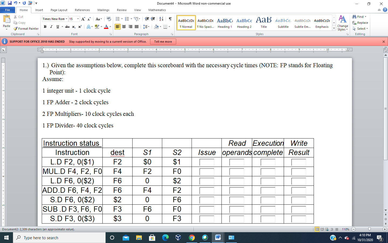Toggle Print Layout view button
This screenshot has height=243, width=388.
(317, 229)
